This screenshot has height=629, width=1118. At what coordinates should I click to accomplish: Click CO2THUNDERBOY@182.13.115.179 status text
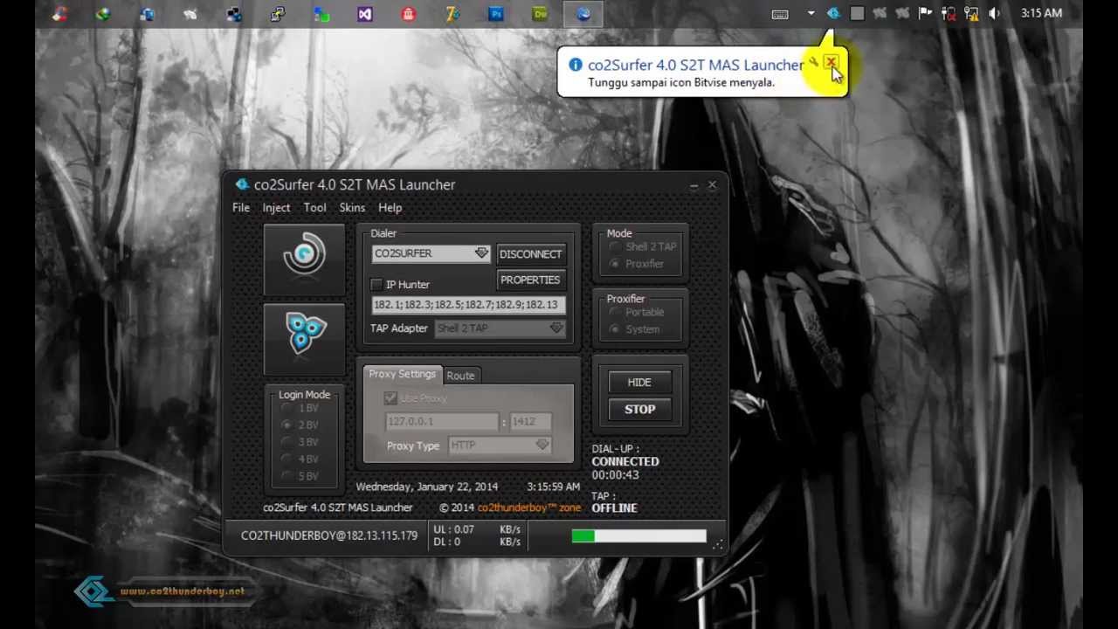coord(329,536)
